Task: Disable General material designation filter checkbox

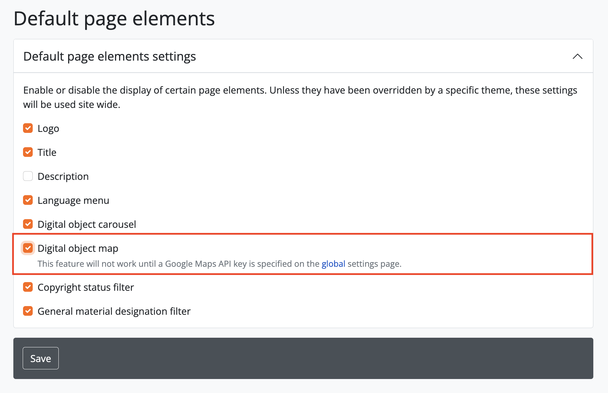Action: (28, 311)
